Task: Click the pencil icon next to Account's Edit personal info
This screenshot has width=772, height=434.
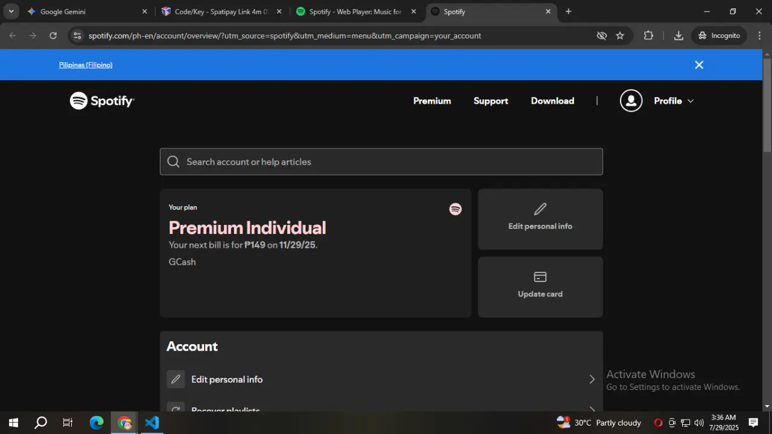Action: click(176, 379)
